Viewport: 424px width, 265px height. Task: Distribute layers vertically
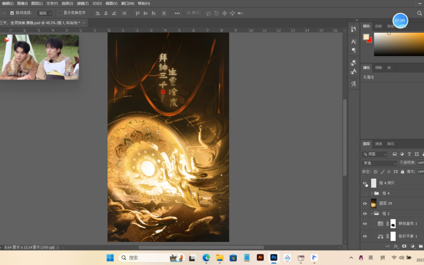click(x=124, y=13)
